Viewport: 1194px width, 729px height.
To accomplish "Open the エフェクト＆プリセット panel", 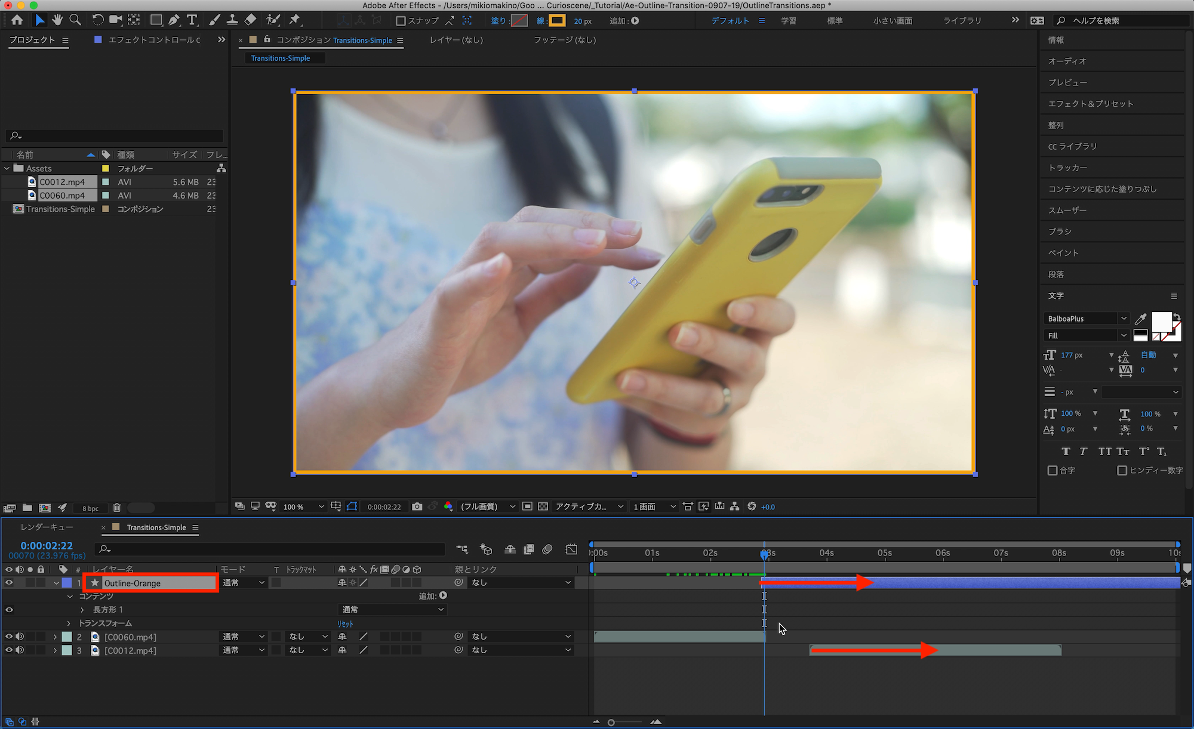I will (1090, 104).
